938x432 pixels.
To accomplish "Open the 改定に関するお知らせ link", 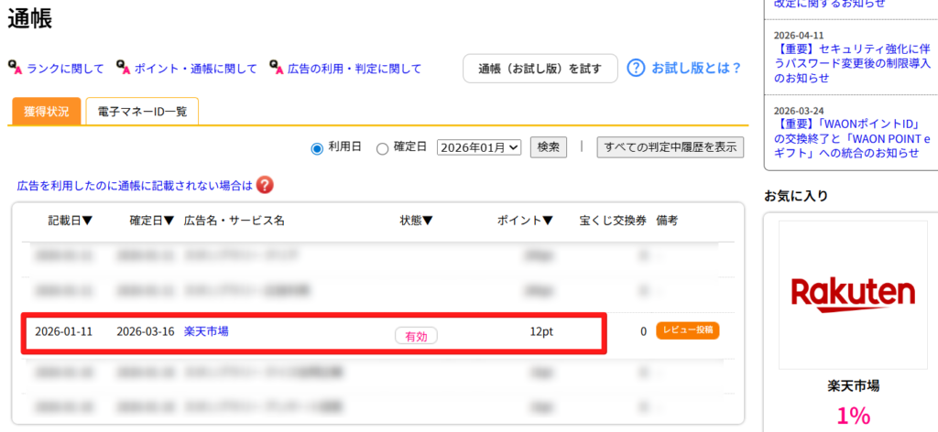I will tap(829, 4).
